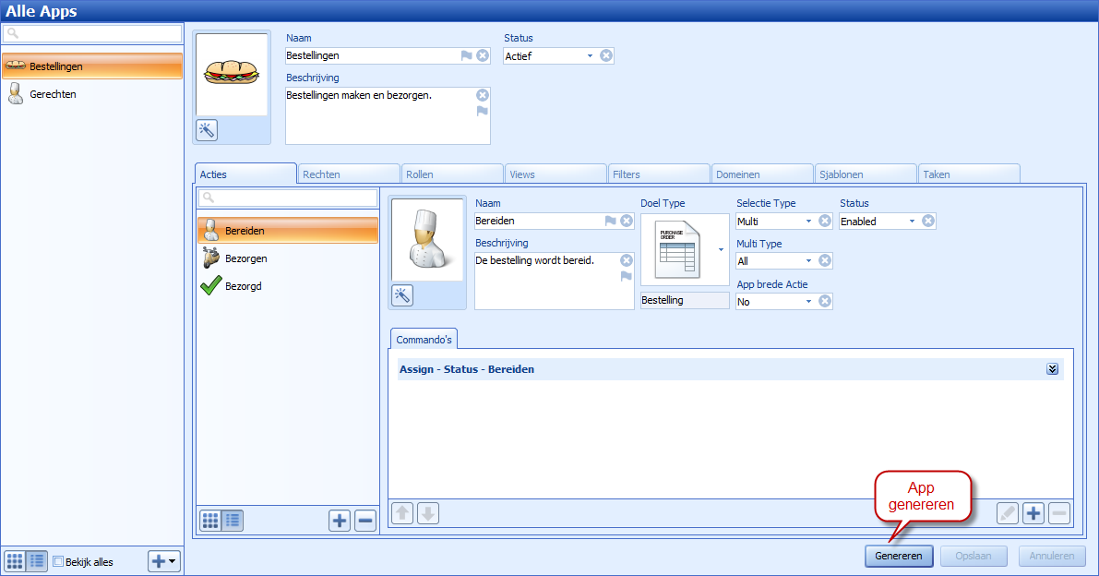
Task: Open the Sjablonen tab
Action: 866,174
